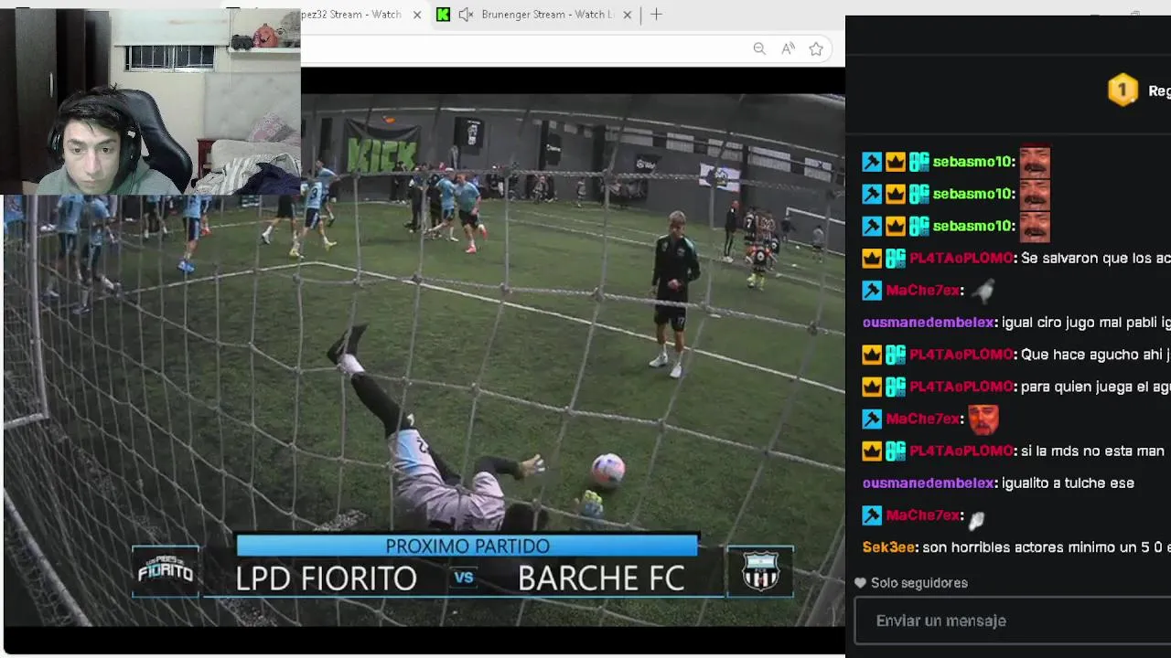Click chat text "si la mds no esta man"

pos(1093,451)
